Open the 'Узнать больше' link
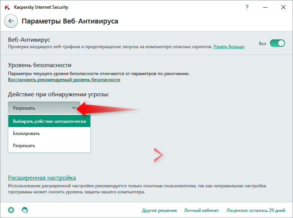Viewport: 293px width, 218px height. 229,47
